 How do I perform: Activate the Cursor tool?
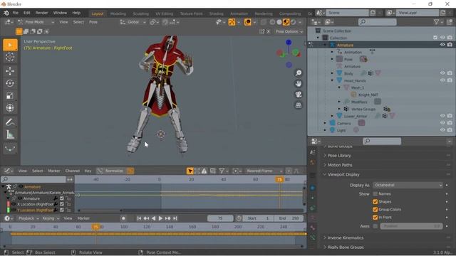point(10,57)
